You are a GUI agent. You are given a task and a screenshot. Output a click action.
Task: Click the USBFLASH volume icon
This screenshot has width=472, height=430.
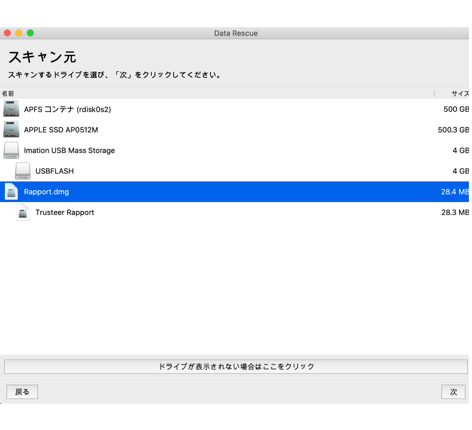[x=23, y=171]
